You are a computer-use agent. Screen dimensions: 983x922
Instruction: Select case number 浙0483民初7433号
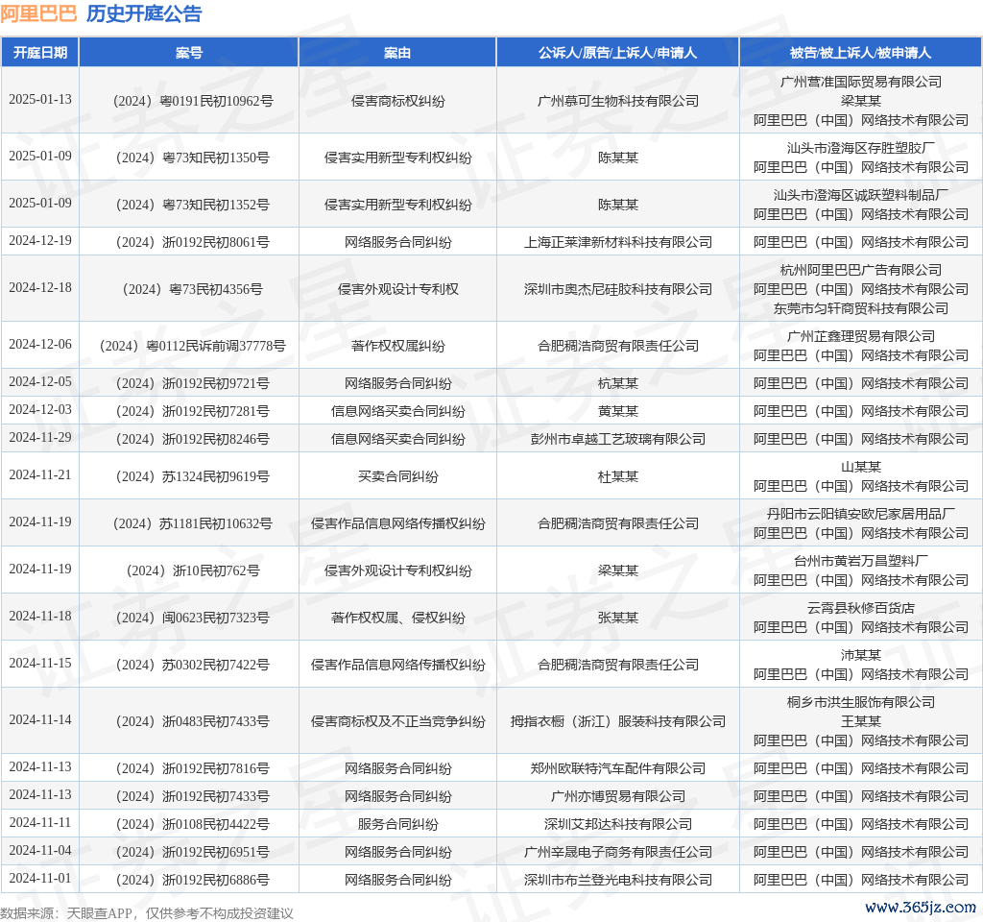coord(216,721)
